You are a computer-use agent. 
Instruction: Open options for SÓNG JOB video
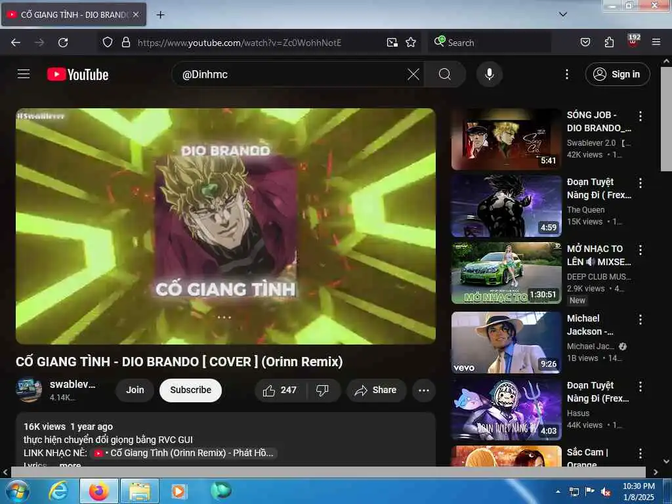coord(640,115)
